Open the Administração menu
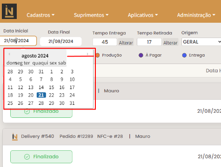The height and width of the screenshot is (167, 221). [x=196, y=15]
